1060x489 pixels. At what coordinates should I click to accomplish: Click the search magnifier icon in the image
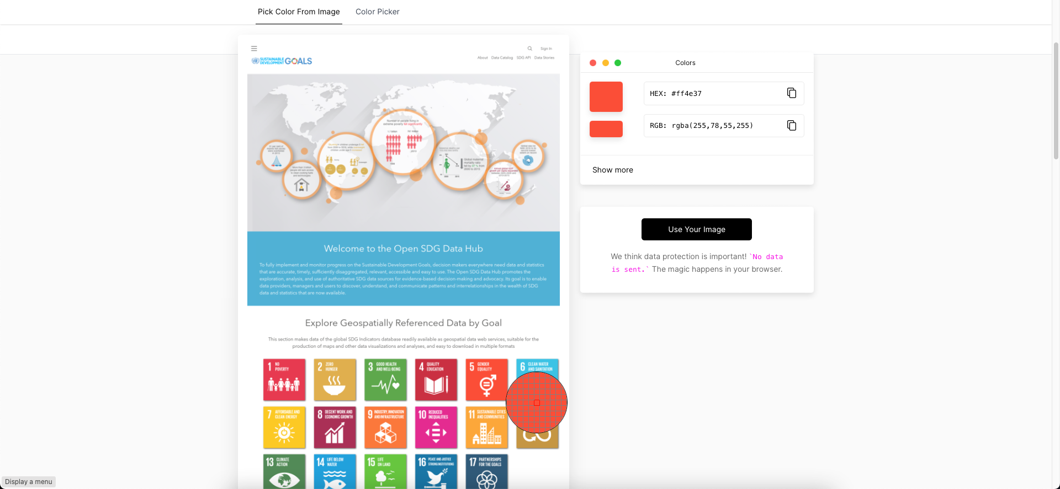530,49
